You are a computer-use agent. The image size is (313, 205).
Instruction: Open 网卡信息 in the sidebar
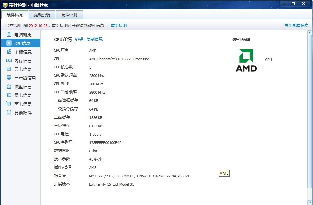(20, 95)
